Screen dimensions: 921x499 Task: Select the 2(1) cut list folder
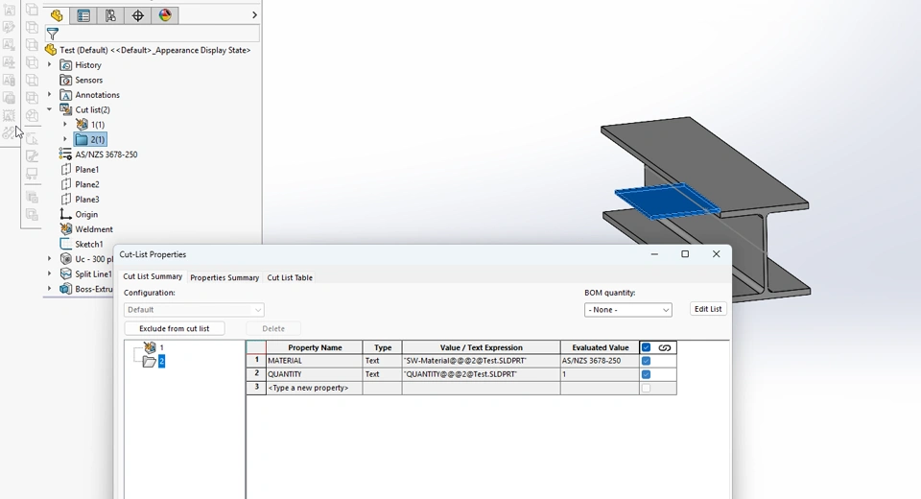click(90, 139)
